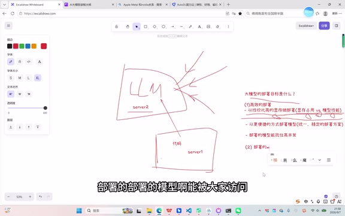The image size is (345, 216).
Task: Set font size to L
Action: click(29, 78)
